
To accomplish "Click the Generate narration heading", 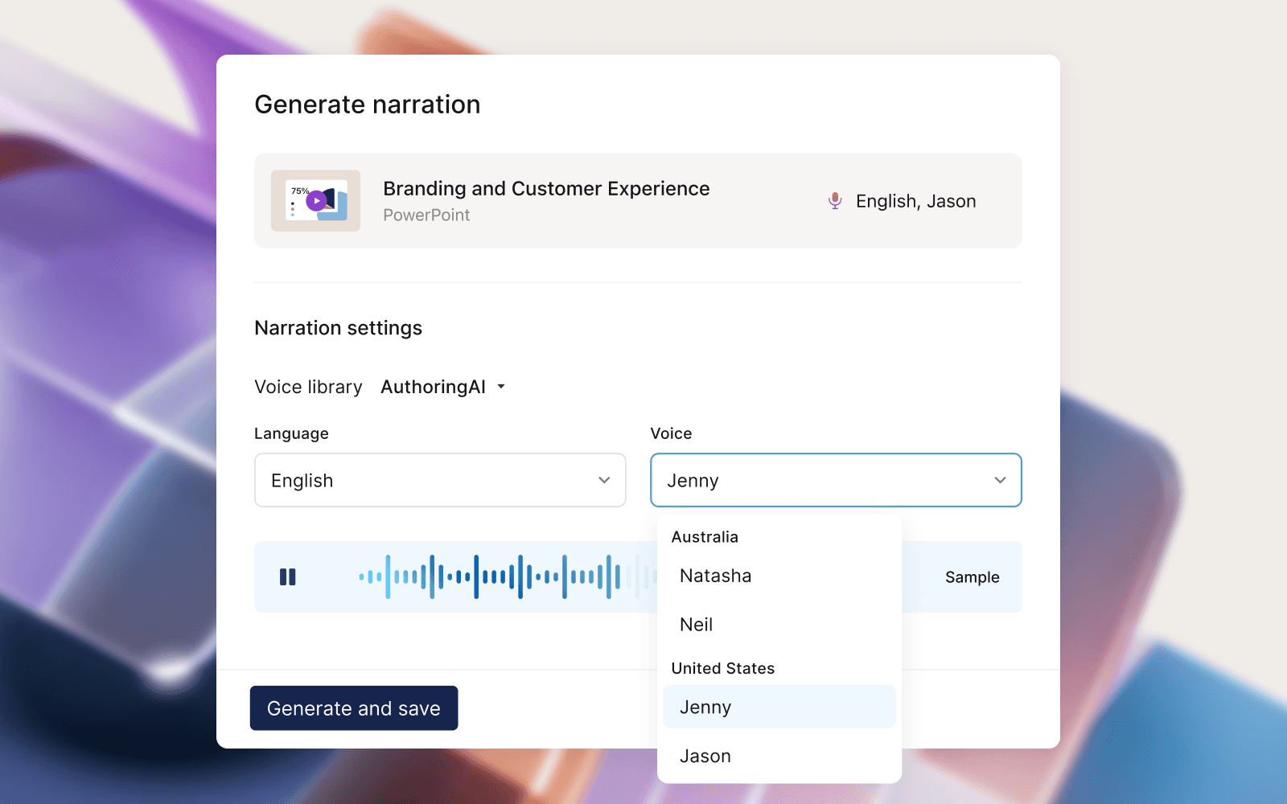I will click(x=367, y=105).
